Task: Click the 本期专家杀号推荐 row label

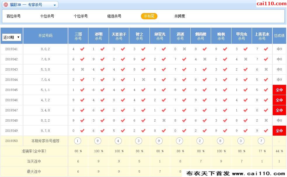Action: [x=45, y=141]
